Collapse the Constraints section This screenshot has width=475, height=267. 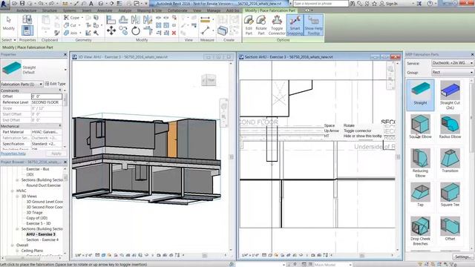pos(60,90)
